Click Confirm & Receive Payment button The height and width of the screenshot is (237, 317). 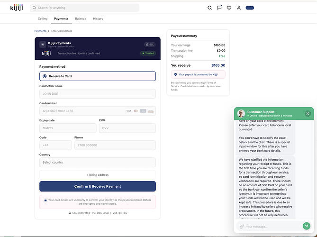click(98, 186)
